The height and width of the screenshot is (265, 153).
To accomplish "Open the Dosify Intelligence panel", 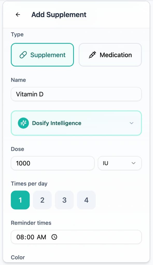I will tap(76, 123).
